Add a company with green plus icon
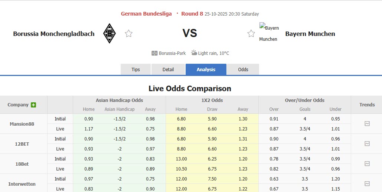This screenshot has height=192, width=382. pos(33,105)
